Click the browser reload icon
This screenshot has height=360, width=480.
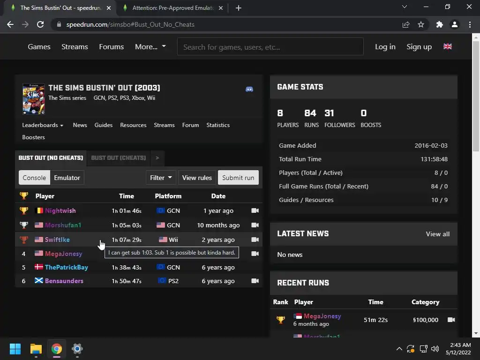(x=40, y=24)
